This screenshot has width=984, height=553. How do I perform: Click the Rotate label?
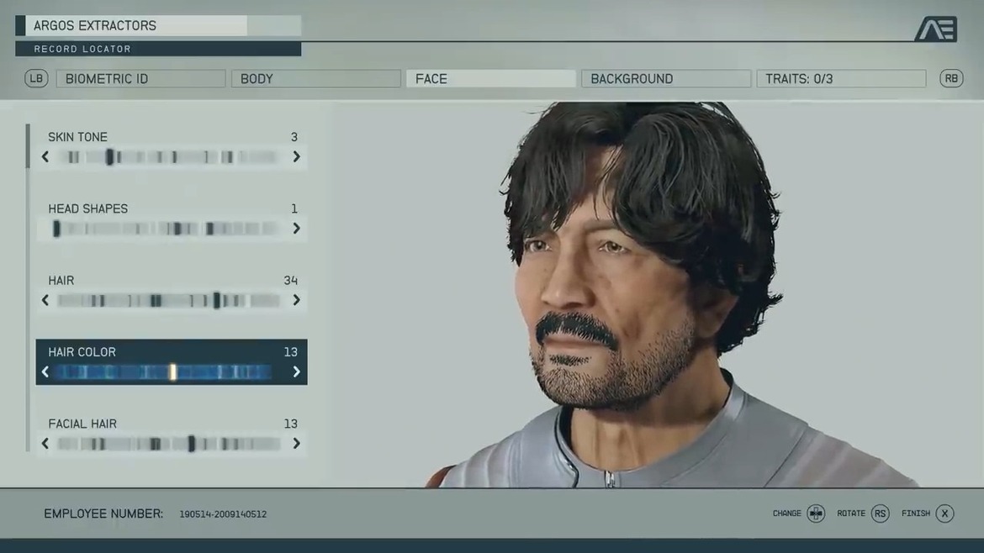click(x=851, y=513)
